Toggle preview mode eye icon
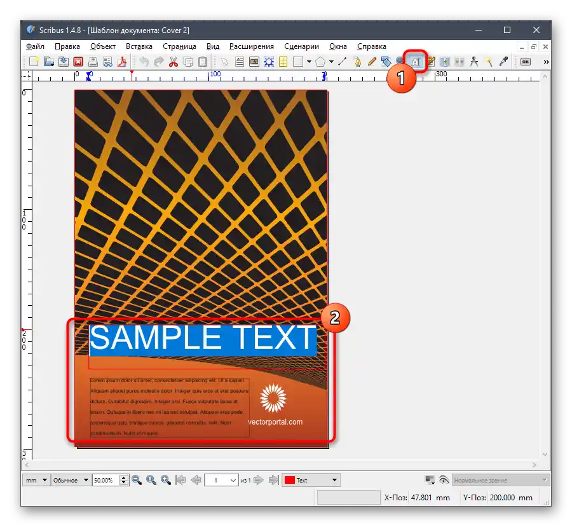 coord(444,480)
